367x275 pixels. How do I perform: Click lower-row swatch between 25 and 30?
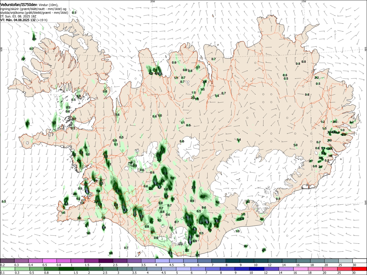[345, 269]
